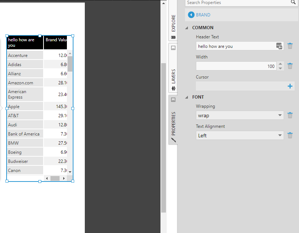Open the Wrapping dropdown

(x=240, y=115)
